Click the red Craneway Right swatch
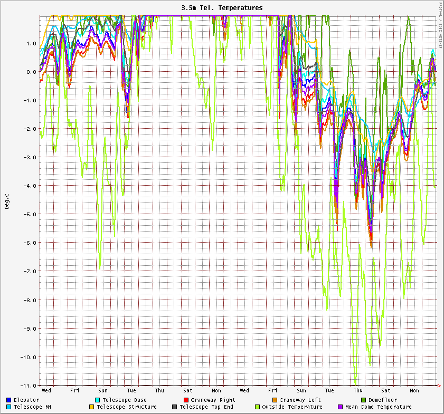The image size is (444, 414). [x=186, y=400]
